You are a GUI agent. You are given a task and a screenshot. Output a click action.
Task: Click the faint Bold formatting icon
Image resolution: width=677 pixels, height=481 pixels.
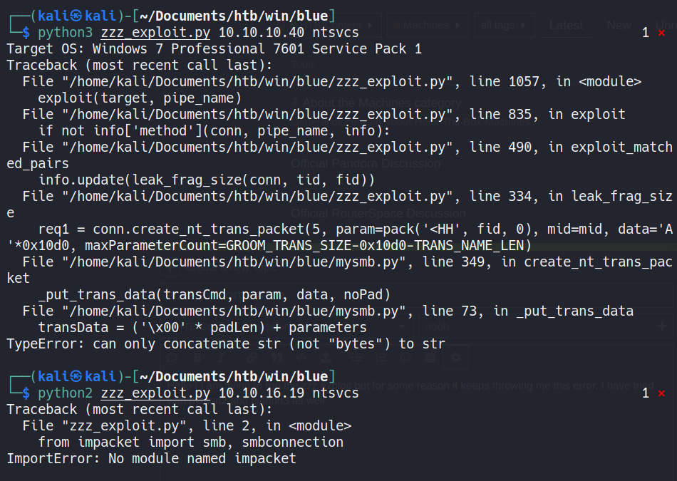coord(197,358)
